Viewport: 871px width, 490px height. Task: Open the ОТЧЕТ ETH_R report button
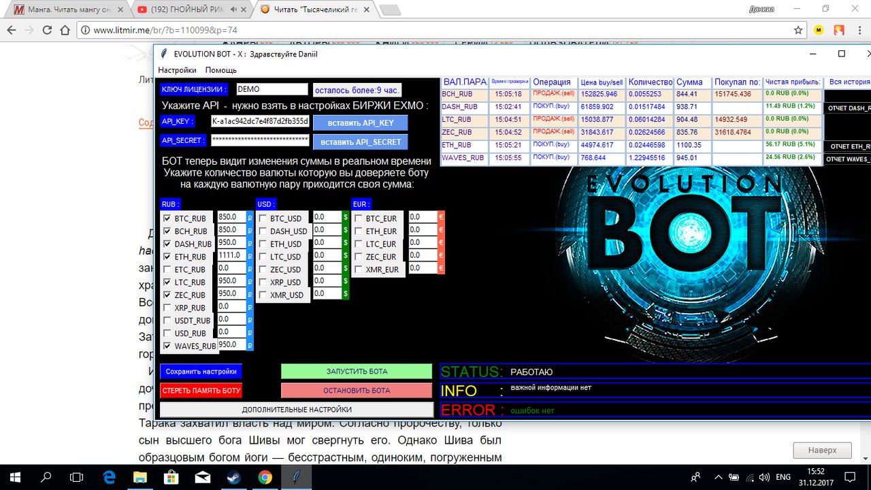click(x=848, y=146)
